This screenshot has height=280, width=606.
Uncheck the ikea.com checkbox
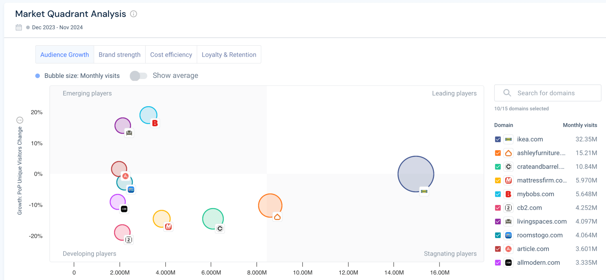click(498, 139)
